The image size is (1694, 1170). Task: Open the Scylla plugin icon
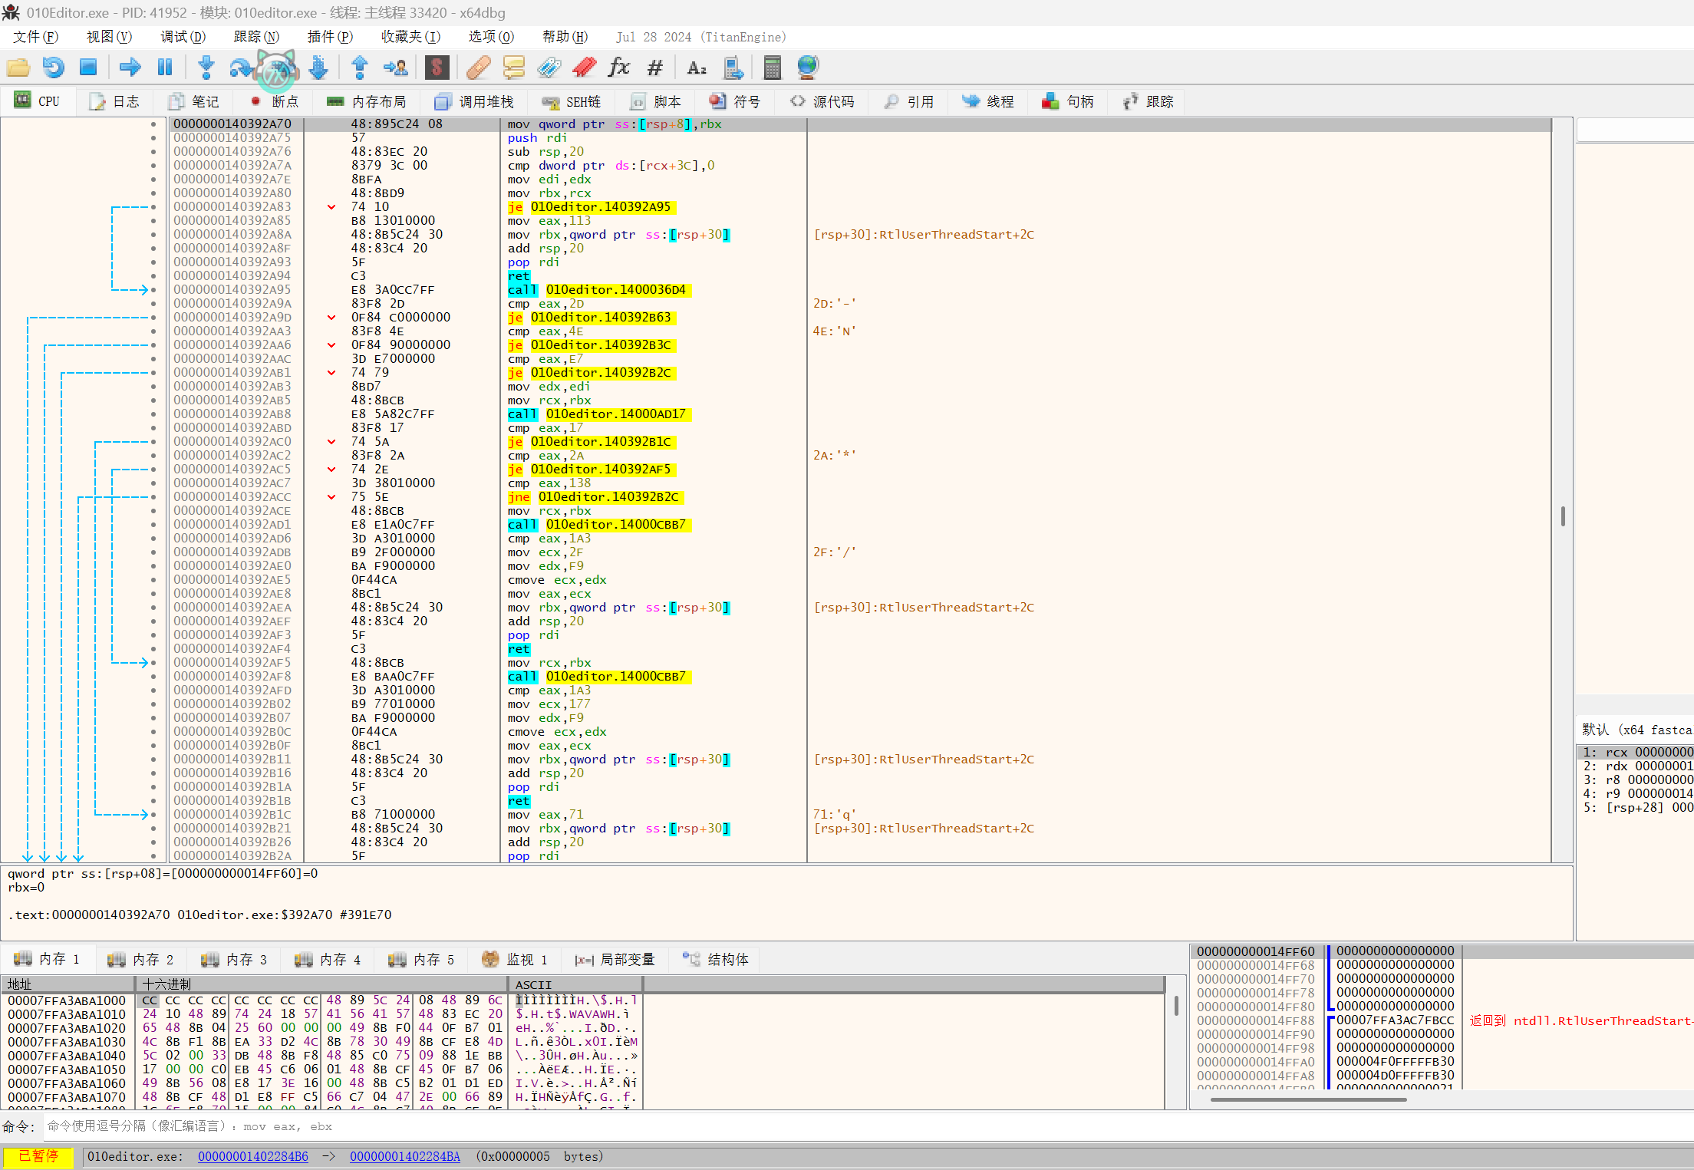click(437, 68)
